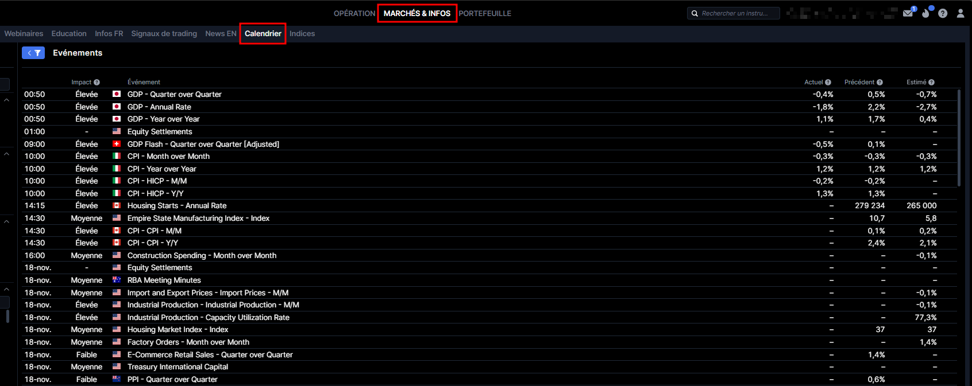Viewport: 972px width, 386px height.
Task: Open help question mark in top bar
Action: [x=943, y=13]
